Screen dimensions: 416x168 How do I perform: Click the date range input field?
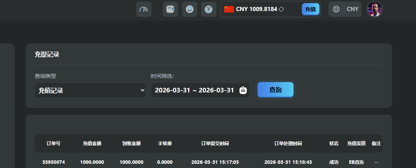(x=194, y=90)
